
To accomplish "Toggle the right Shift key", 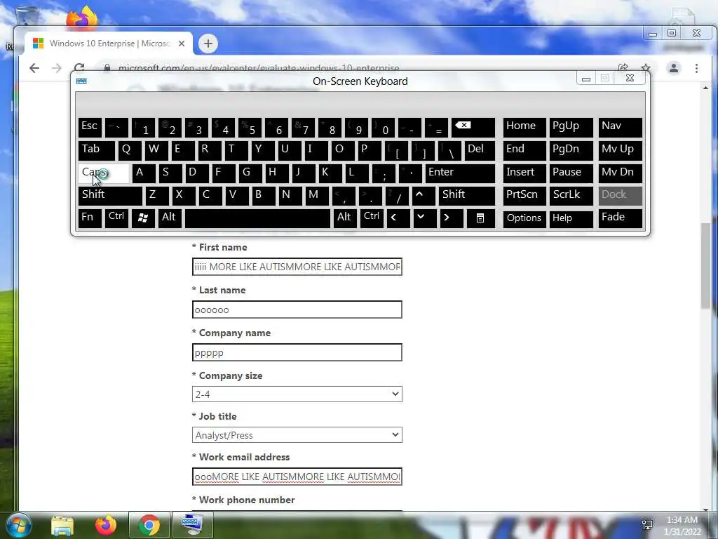I will click(466, 196).
